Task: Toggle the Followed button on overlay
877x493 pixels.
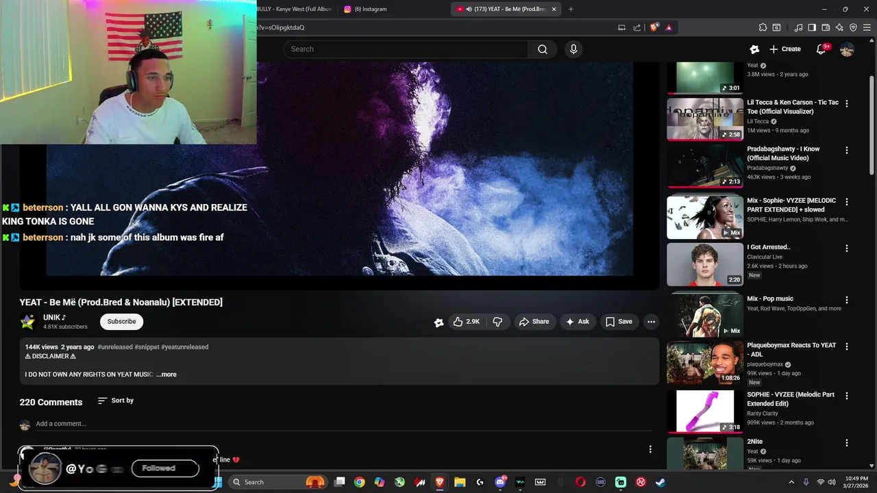Action: coord(164,468)
